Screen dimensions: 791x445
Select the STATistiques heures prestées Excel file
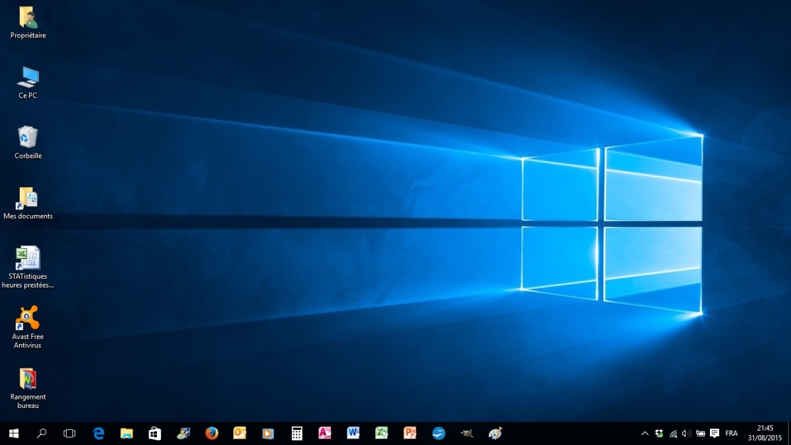pyautogui.click(x=28, y=267)
